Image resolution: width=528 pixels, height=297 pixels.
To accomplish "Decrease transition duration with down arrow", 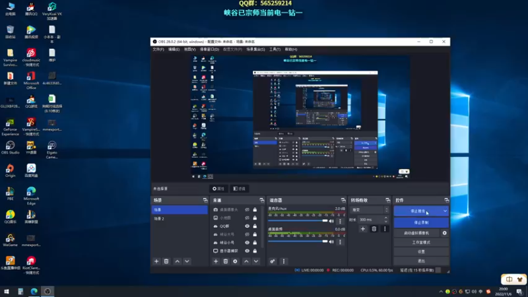I will pos(386,221).
